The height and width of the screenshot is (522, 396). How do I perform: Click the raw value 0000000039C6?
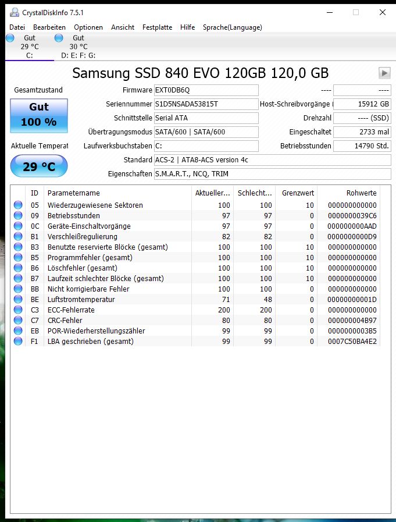click(352, 216)
